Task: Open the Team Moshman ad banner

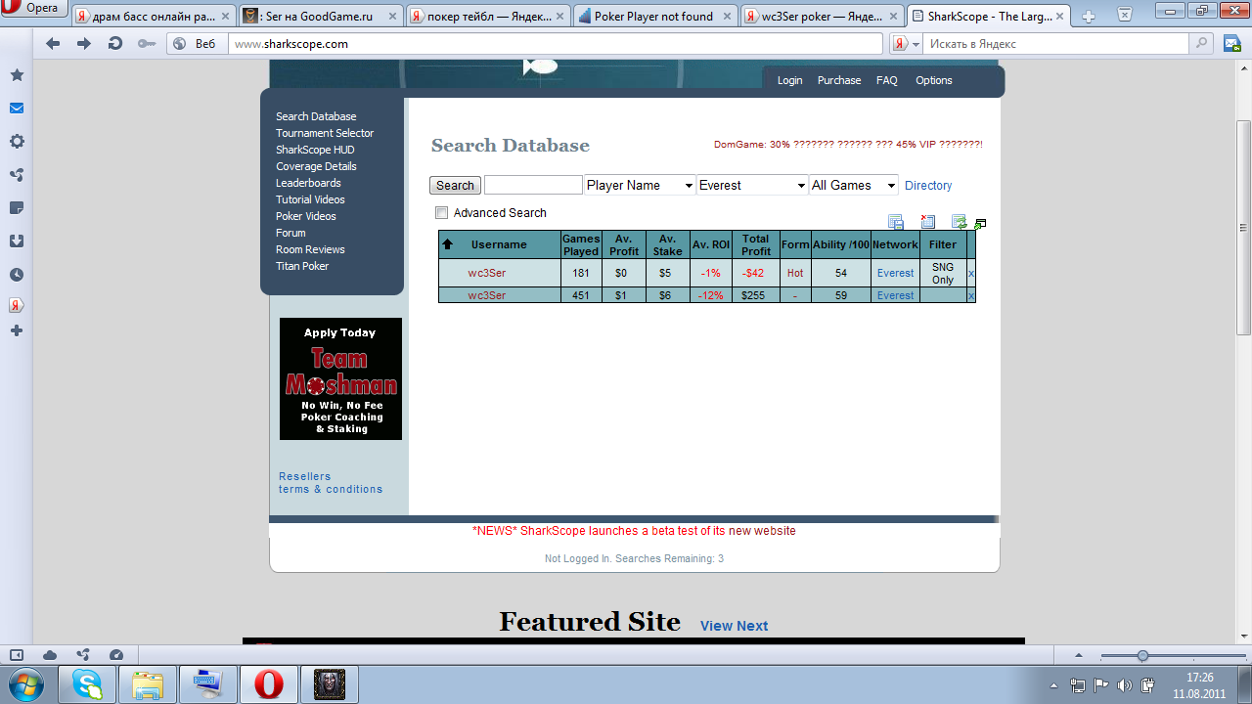Action: coord(340,378)
